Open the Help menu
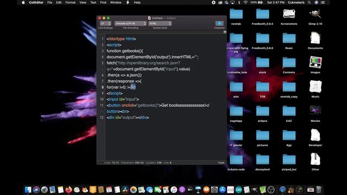Viewport: 347px width, 195px height. (x=137, y=2)
